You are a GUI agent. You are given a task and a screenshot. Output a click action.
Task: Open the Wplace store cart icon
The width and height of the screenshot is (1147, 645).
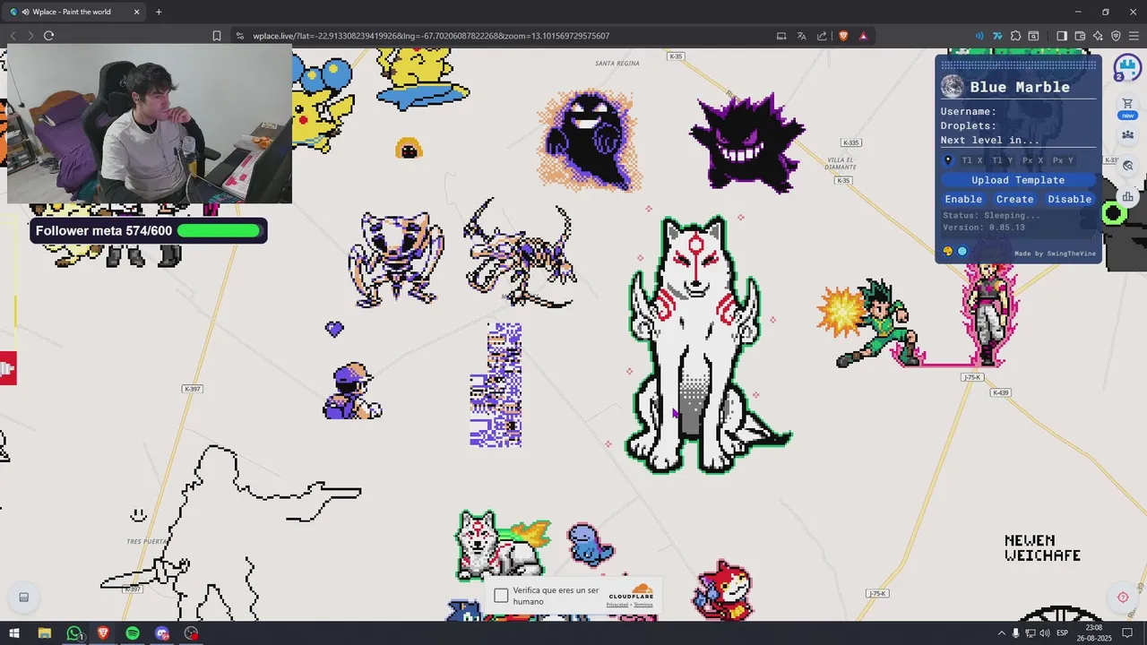click(x=1127, y=105)
